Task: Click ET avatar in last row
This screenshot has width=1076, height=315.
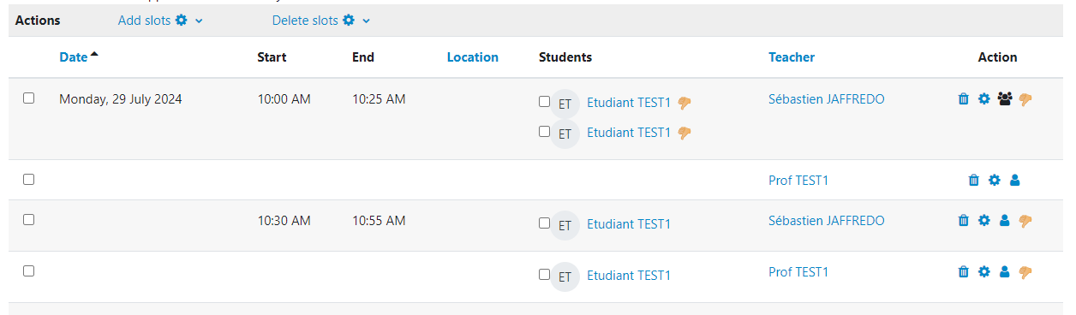Action: pos(565,276)
